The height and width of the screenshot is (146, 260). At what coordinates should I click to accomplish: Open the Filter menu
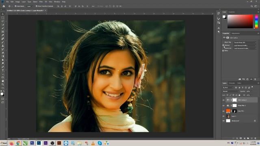click(x=41, y=2)
